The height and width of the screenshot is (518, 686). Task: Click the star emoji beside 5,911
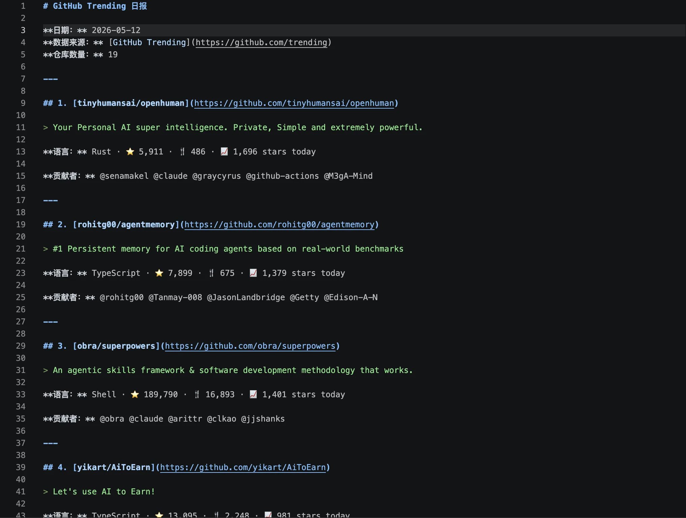tap(130, 152)
